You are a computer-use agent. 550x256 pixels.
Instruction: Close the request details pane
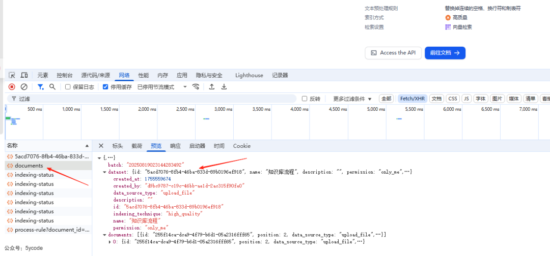(101, 146)
